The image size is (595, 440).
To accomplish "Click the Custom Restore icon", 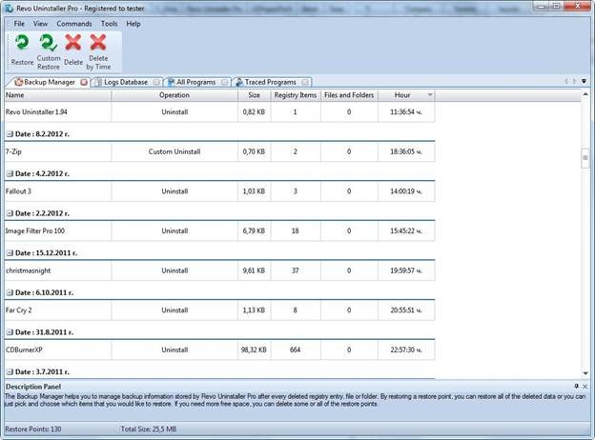I will click(48, 44).
